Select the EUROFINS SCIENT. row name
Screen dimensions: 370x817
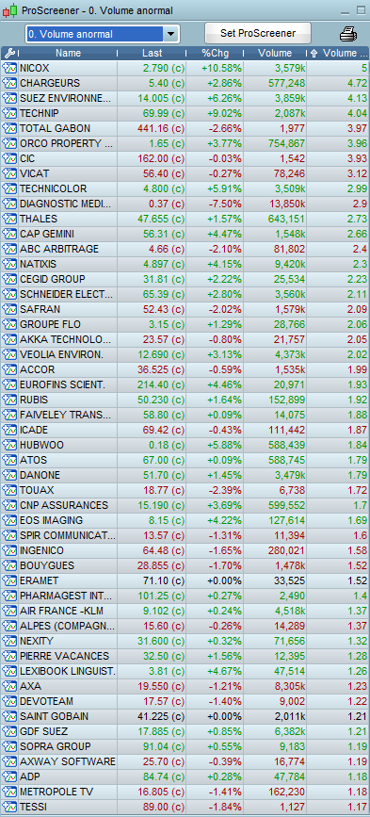point(62,385)
